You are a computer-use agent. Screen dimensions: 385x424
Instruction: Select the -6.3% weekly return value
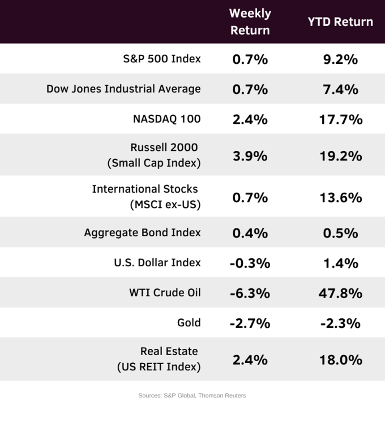point(250,293)
